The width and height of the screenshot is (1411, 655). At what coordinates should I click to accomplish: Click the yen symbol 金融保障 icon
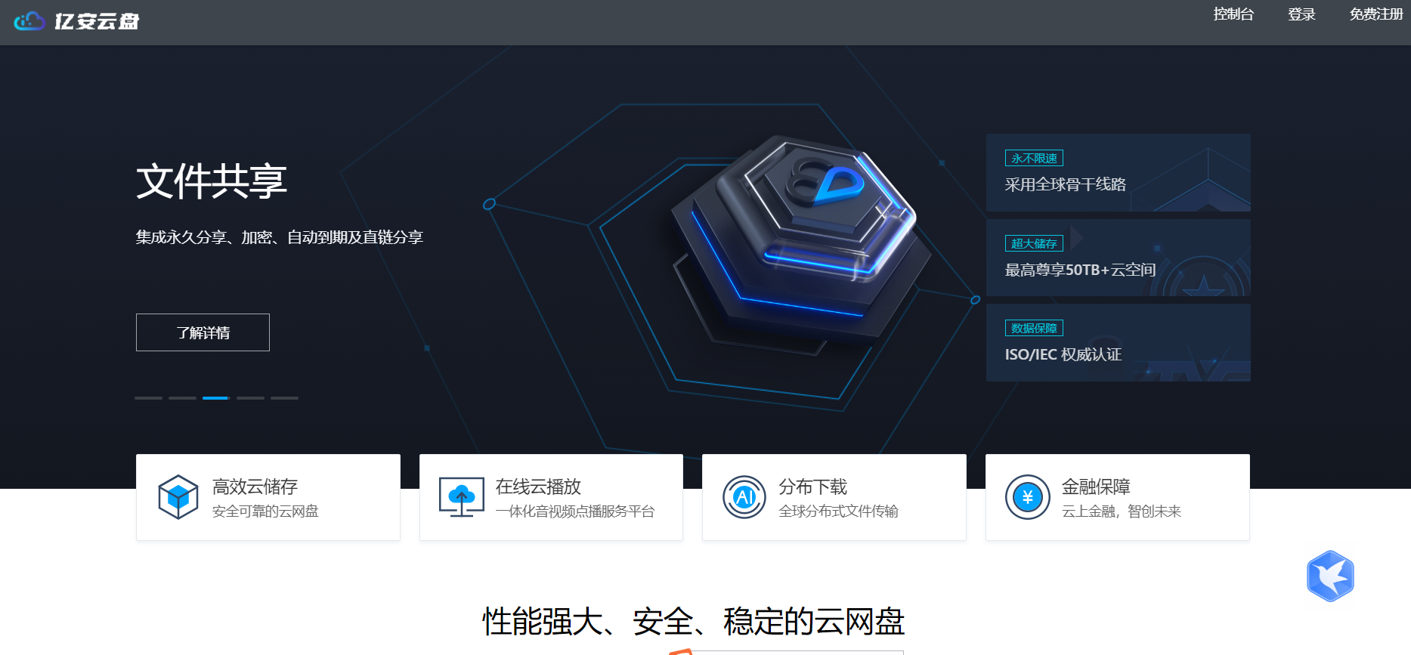[x=1028, y=497]
